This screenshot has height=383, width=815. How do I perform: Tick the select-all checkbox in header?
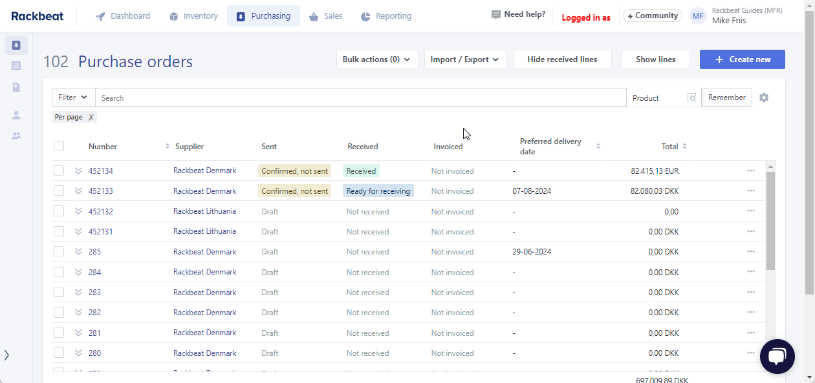pos(59,146)
